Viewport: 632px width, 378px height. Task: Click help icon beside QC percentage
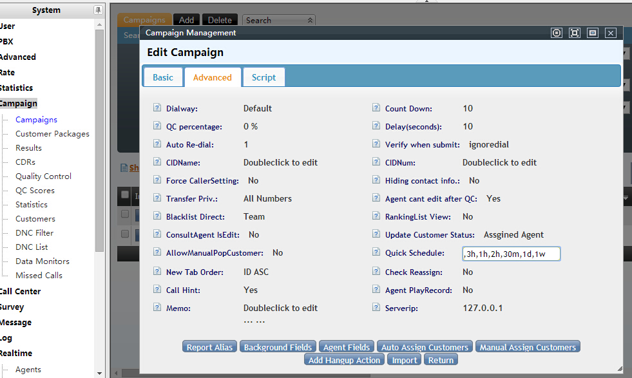tap(157, 126)
